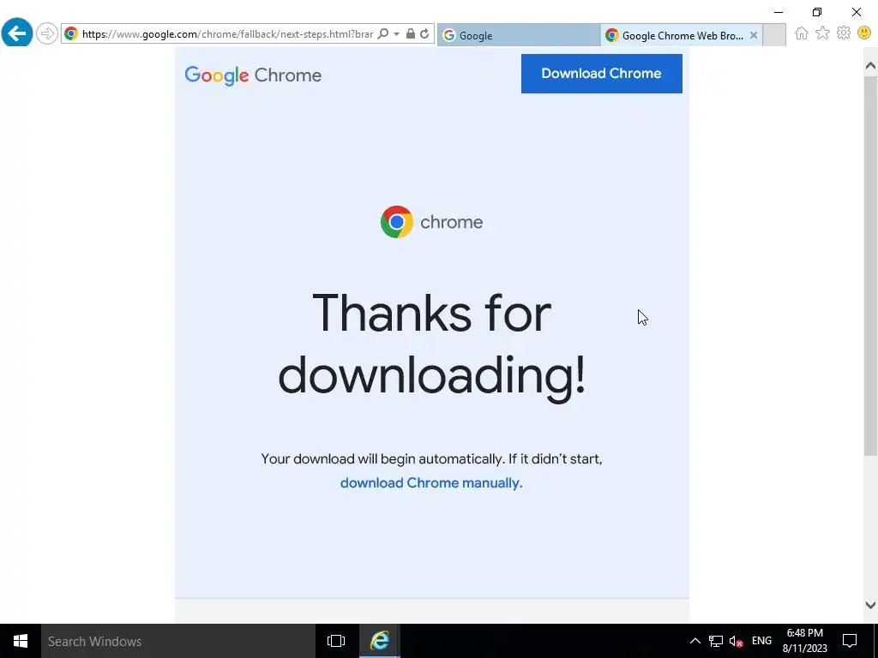Close the Google Chrome Web Browser tab
This screenshot has height=658, width=878.
point(754,35)
